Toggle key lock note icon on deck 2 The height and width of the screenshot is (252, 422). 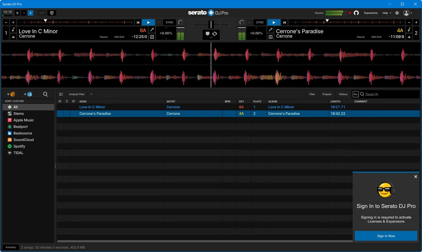point(409,30)
